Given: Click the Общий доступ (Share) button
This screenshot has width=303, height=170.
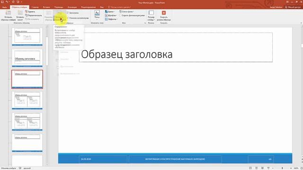Looking at the screenshot, I should 293,7.
